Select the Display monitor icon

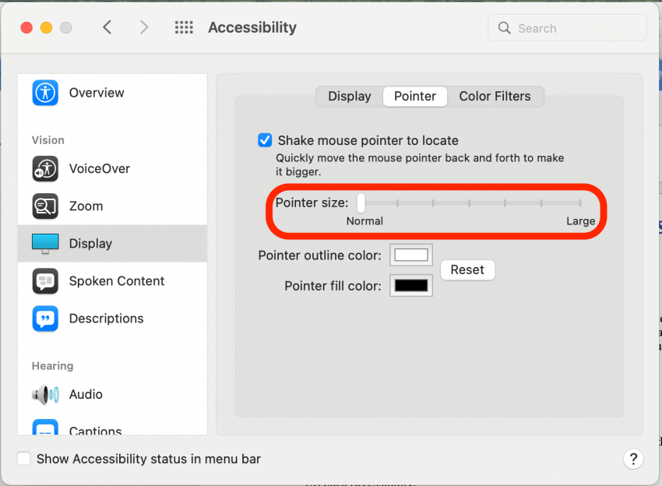45,244
